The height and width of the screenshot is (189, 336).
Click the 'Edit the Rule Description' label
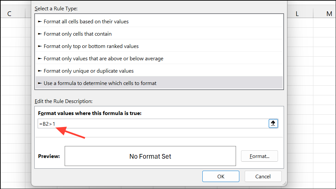tap(63, 101)
